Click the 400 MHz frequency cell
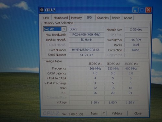 [x=131, y=69]
